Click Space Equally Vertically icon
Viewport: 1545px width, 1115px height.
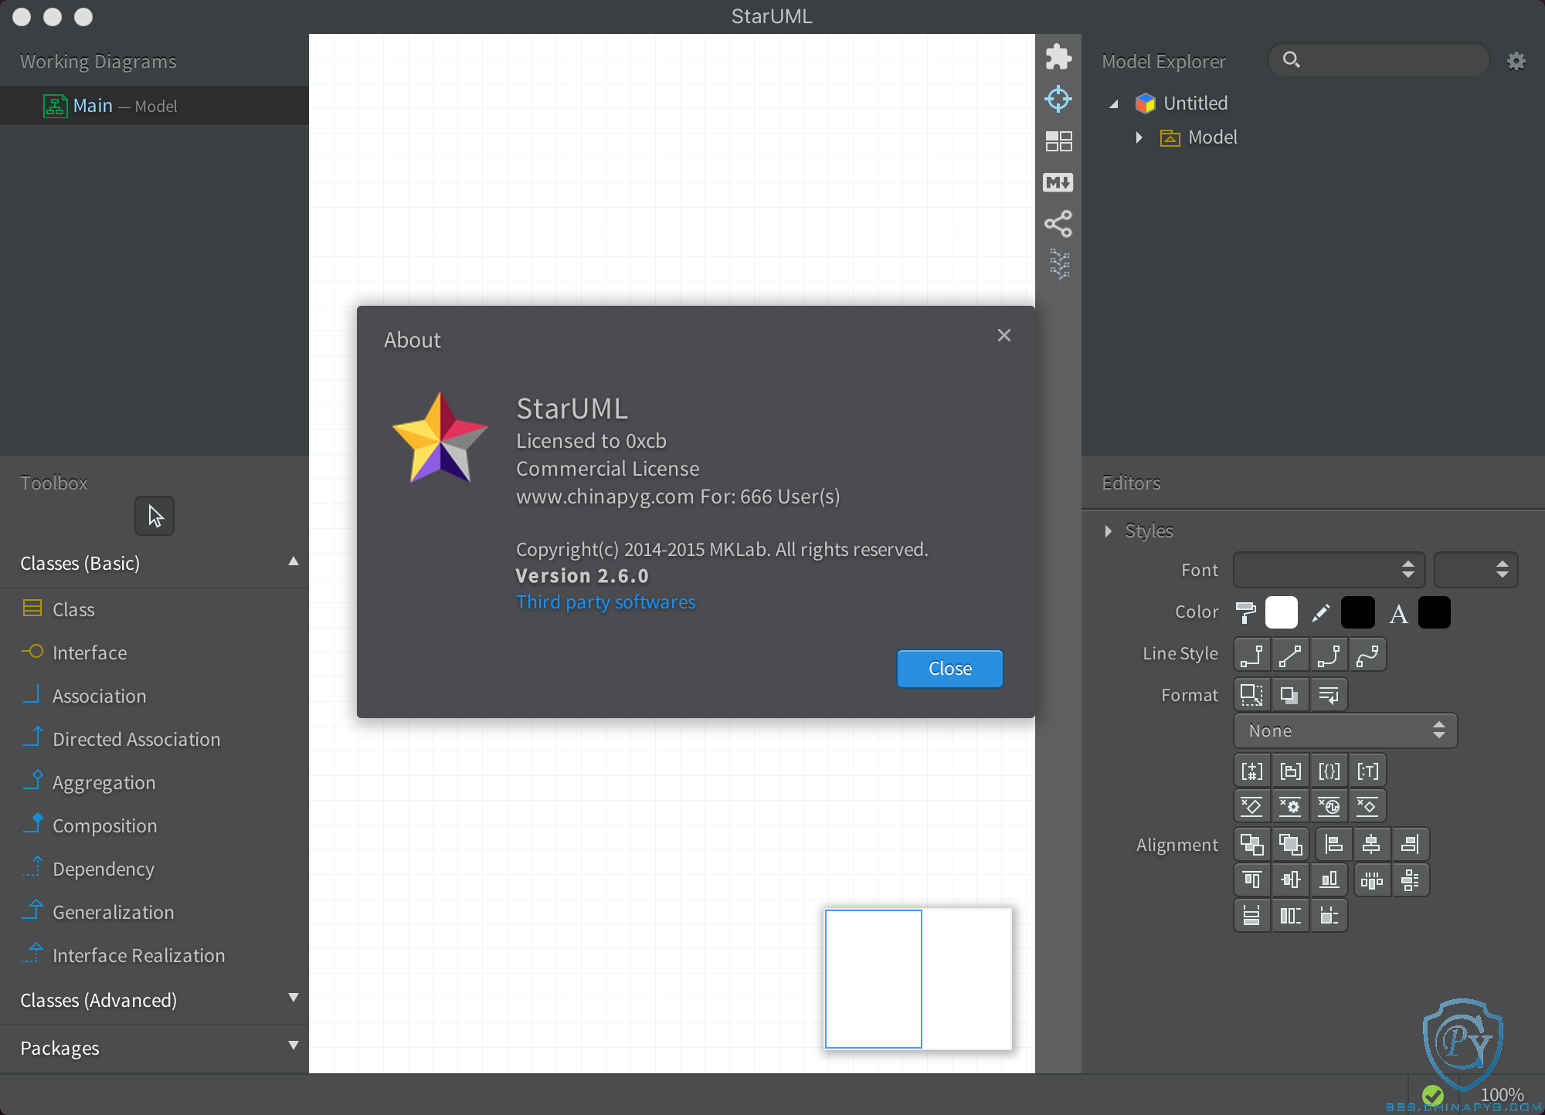1411,879
